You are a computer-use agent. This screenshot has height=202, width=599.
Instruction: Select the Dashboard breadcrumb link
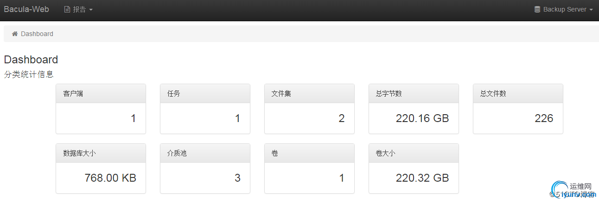37,34
